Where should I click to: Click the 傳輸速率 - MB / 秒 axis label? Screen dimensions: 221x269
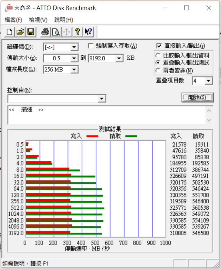point(87,248)
